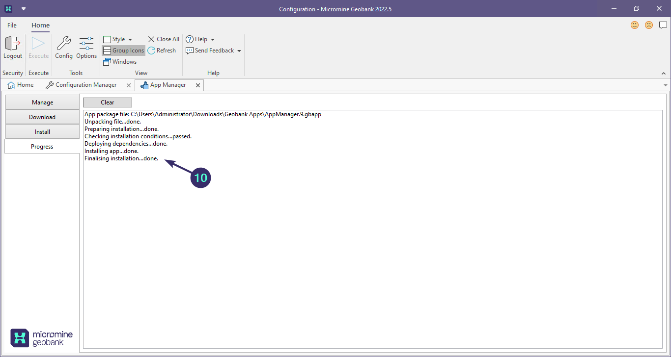Screen dimensions: 671x357
Task: Open the comment speech bubble icon
Action: 663,25
